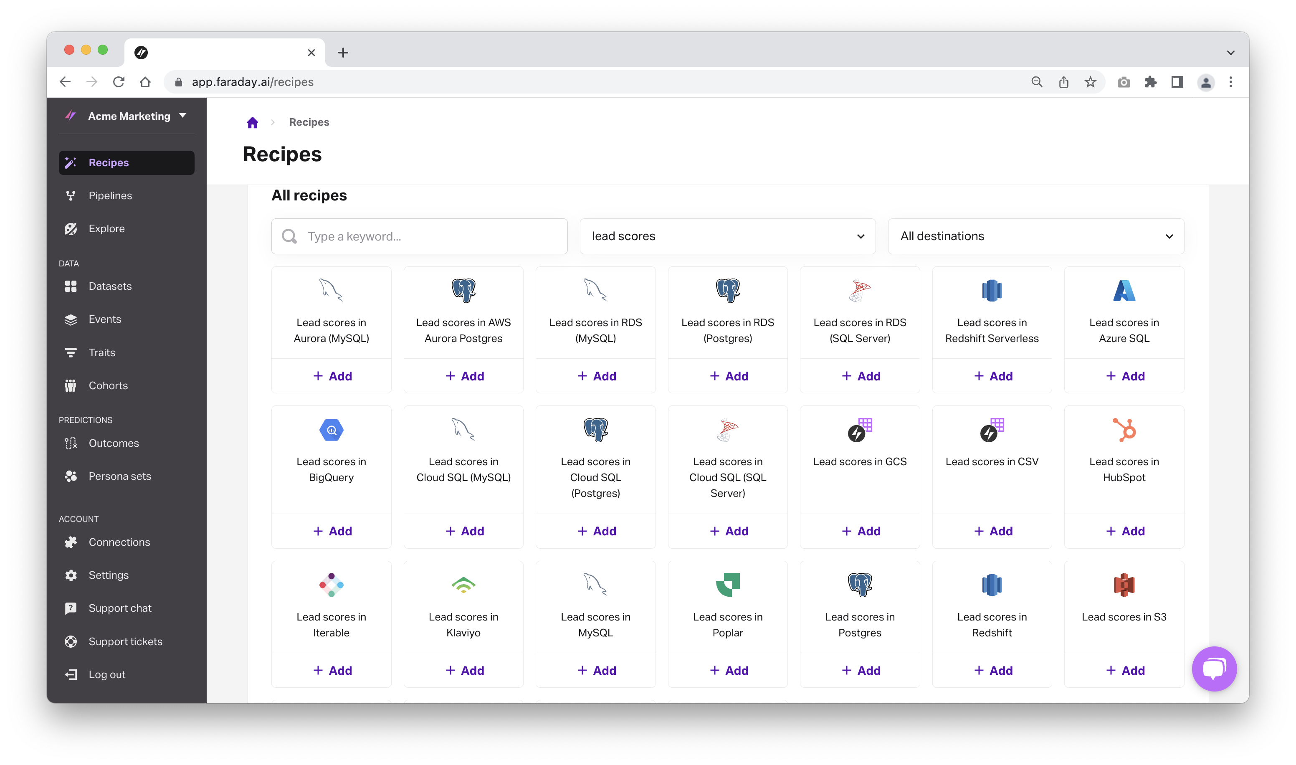Open the Connections settings icon

click(x=71, y=542)
